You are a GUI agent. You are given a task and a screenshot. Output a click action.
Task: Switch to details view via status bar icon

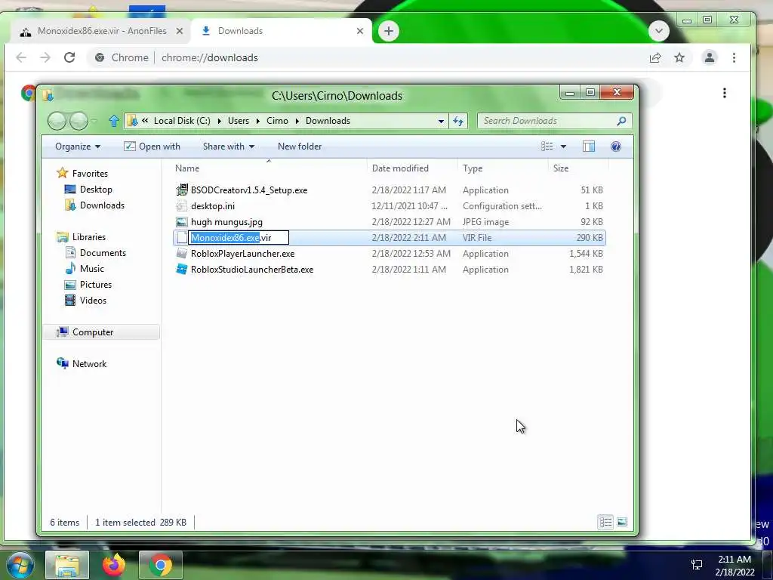click(x=606, y=522)
